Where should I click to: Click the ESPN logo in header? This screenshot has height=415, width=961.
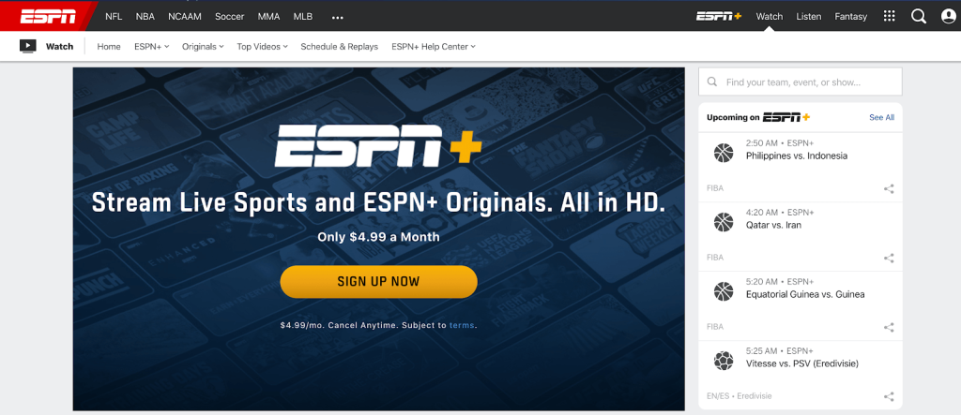tap(47, 16)
